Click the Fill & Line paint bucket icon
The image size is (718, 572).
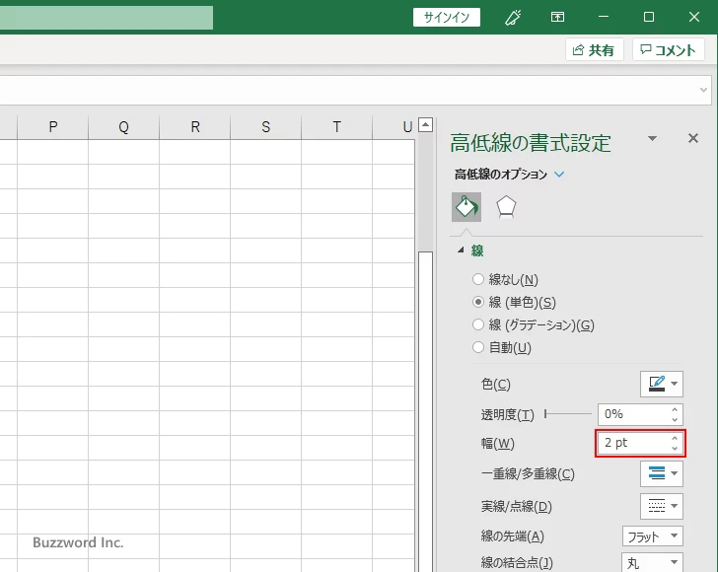[x=467, y=206]
